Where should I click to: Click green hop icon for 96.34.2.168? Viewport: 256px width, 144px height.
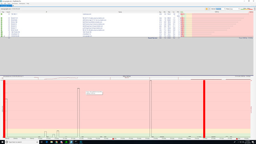2,22
